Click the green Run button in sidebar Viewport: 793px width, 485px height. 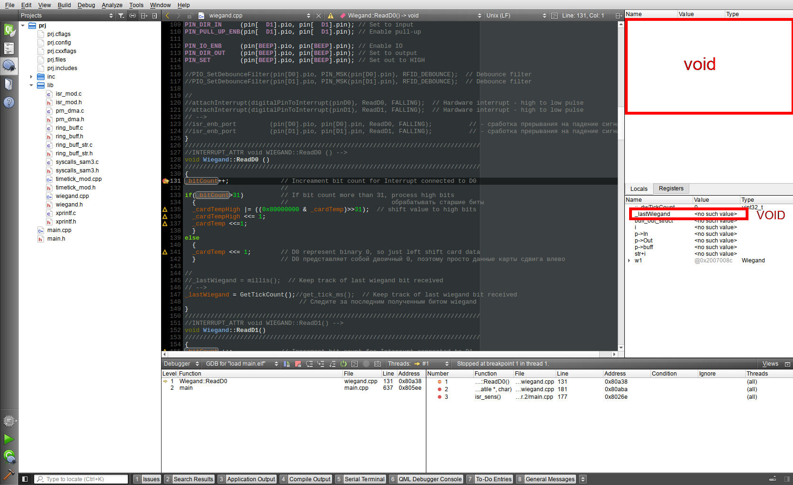pyautogui.click(x=9, y=439)
